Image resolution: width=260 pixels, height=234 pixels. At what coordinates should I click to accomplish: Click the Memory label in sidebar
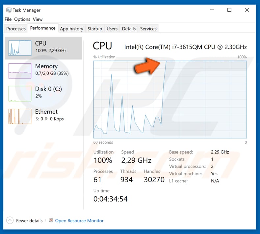coord(46,66)
